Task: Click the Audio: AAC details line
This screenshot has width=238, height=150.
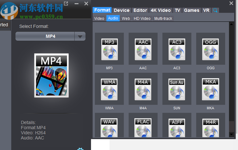Action: 32,138
